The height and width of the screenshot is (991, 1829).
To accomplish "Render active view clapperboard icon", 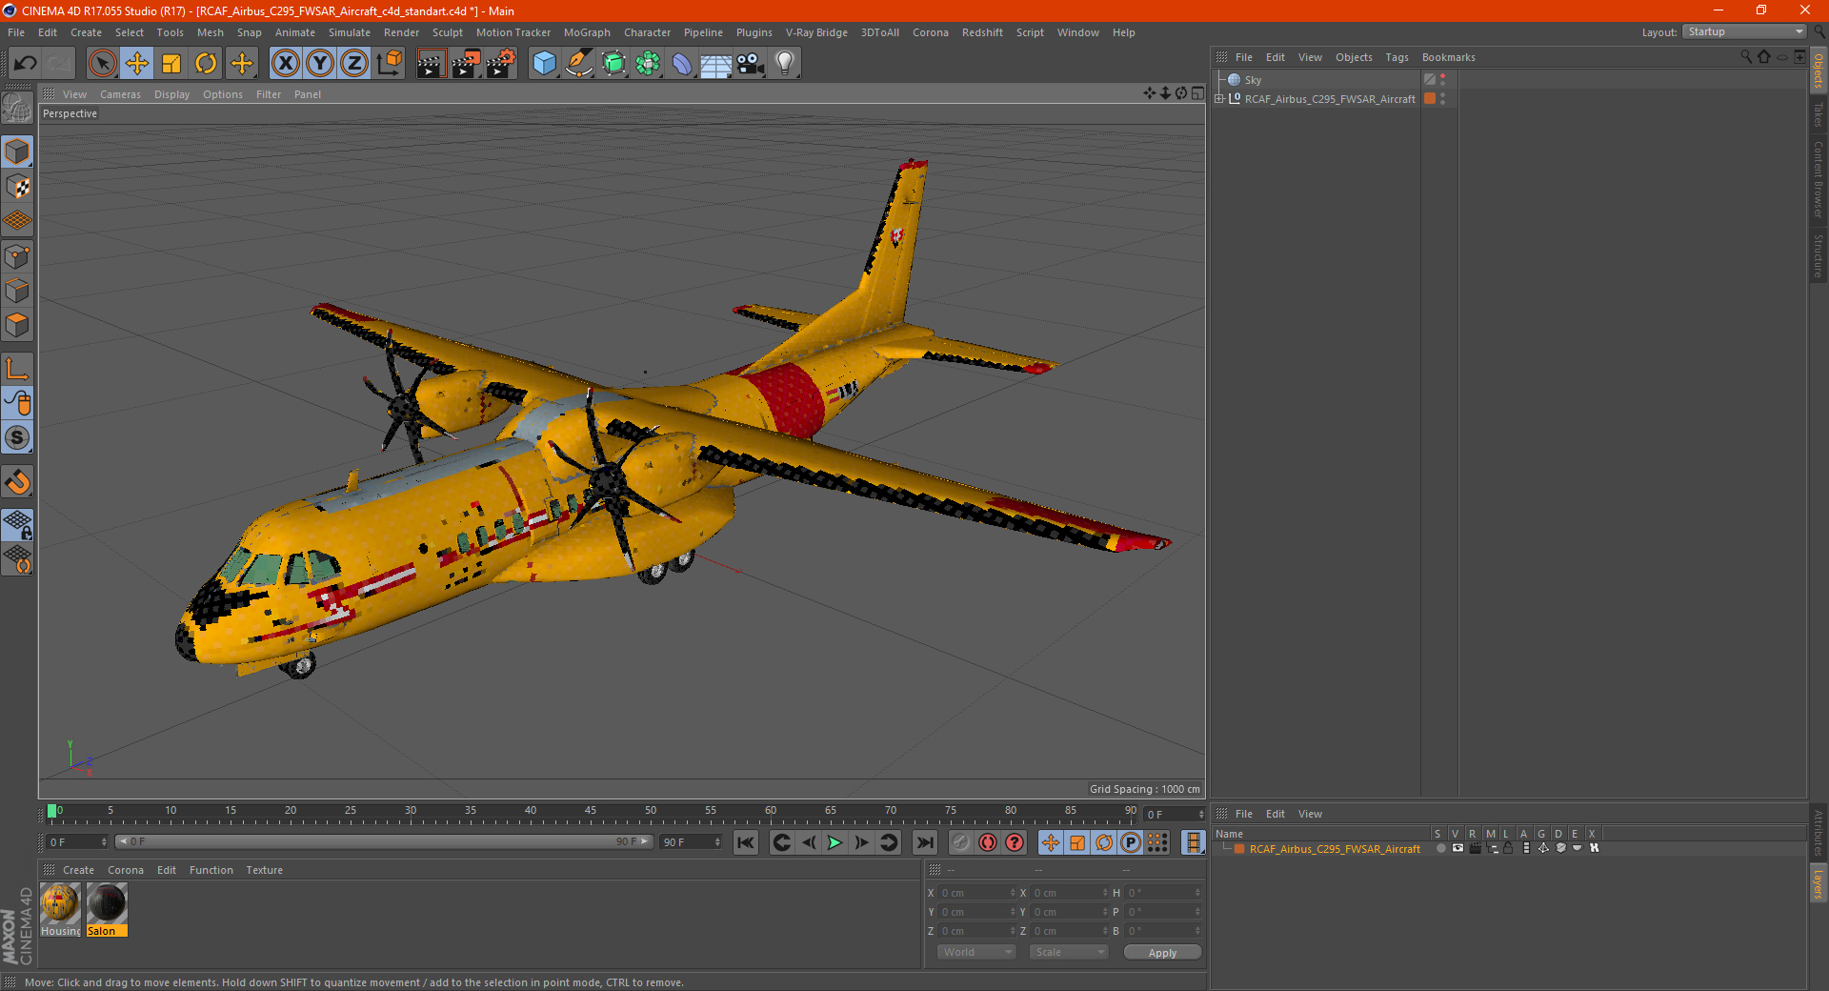I will coord(431,64).
